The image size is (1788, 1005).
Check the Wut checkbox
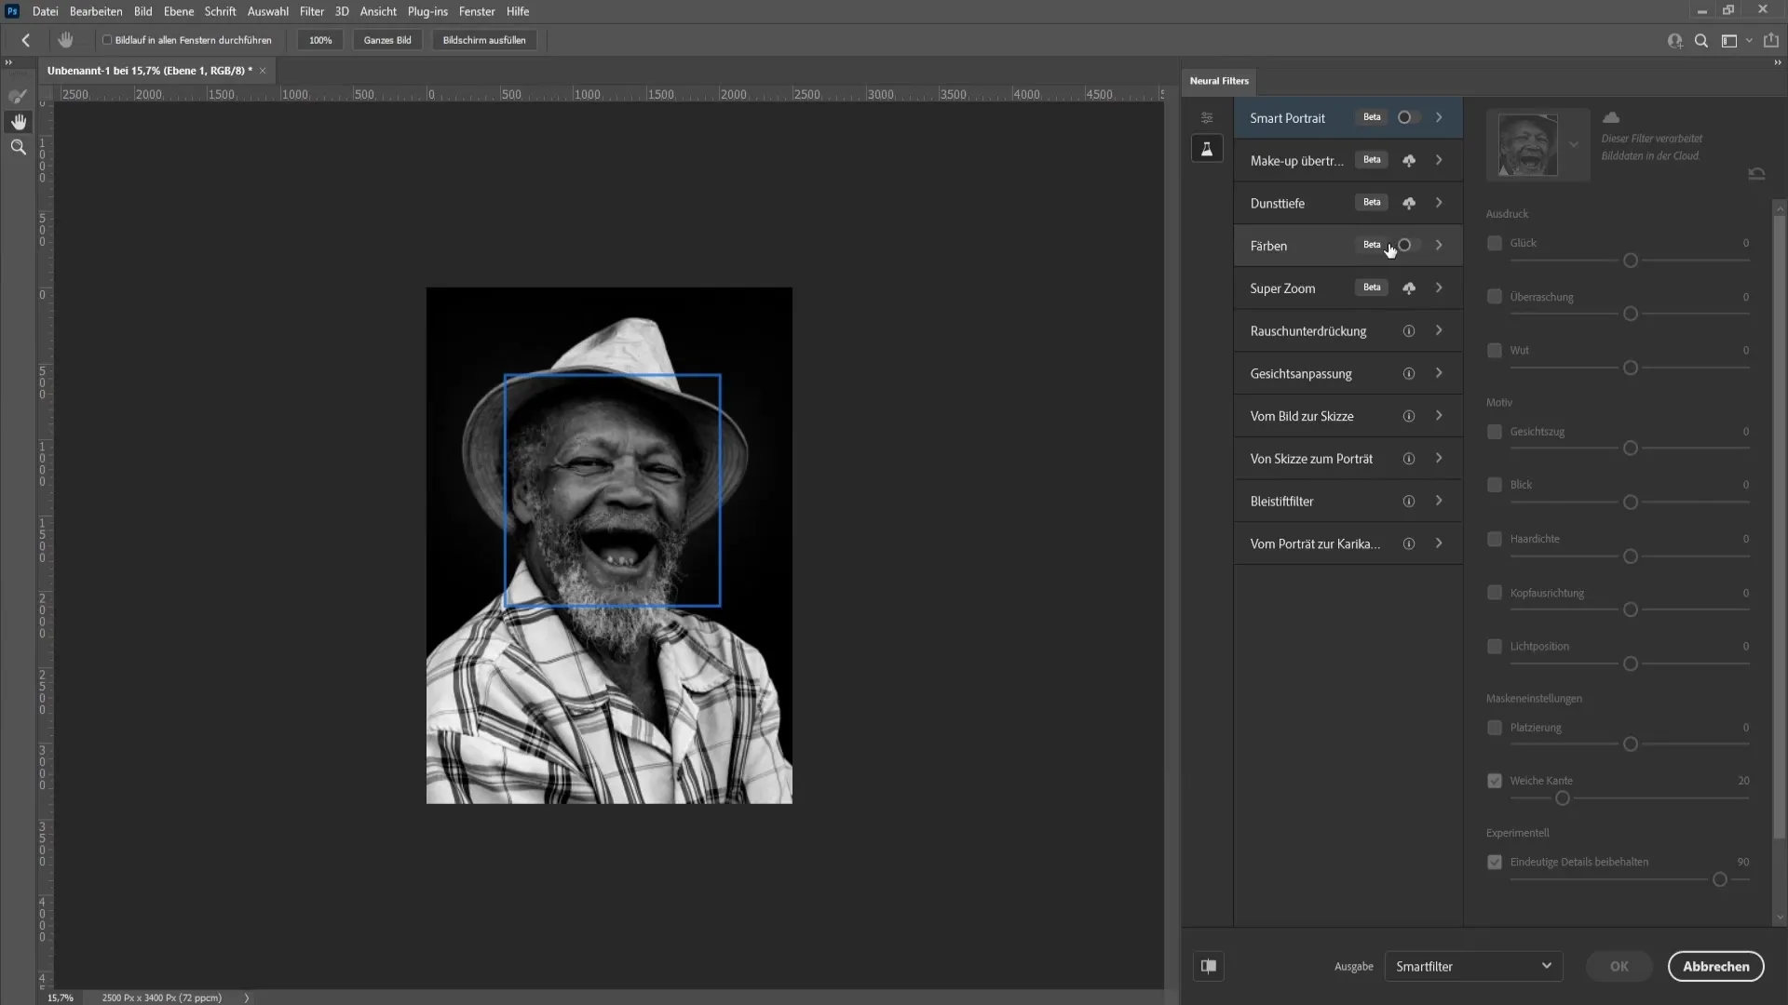[x=1495, y=351]
